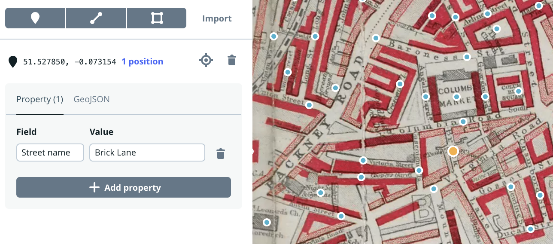Image resolution: width=553 pixels, height=244 pixels.
Task: Delete the feature with top trash icon
Action: 232,60
